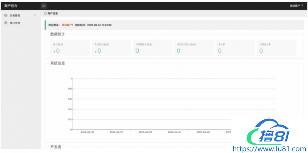This screenshot has width=308, height=153.
Task: Click the 今日微信入金(元) statistics card
Action: pyautogui.click(x=152, y=48)
